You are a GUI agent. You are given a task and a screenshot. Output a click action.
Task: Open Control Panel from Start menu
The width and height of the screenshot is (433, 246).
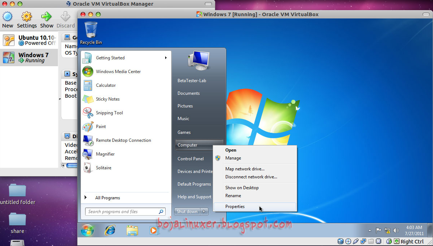click(191, 159)
